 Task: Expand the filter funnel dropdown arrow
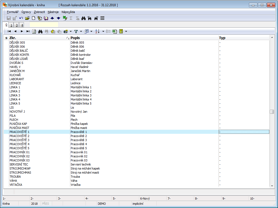pos(81,32)
